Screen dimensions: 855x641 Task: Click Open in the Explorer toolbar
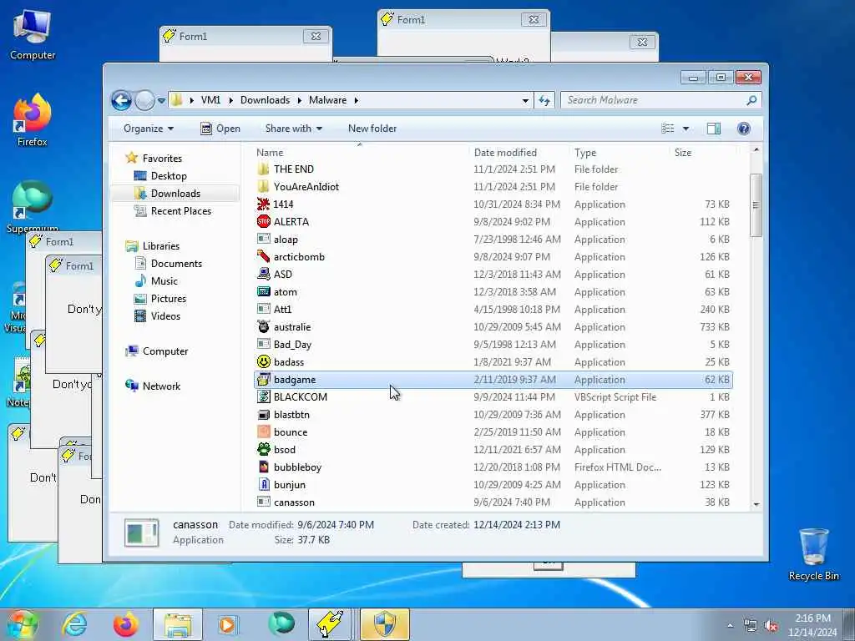220,129
